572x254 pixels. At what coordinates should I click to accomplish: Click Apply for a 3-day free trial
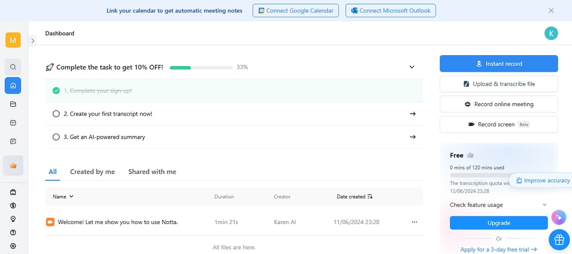pyautogui.click(x=498, y=249)
